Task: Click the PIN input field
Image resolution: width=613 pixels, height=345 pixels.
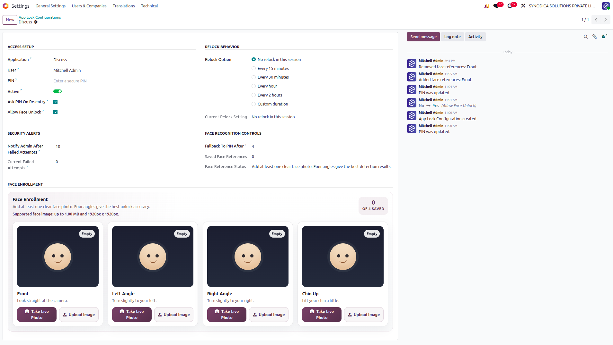Action: [x=124, y=81]
